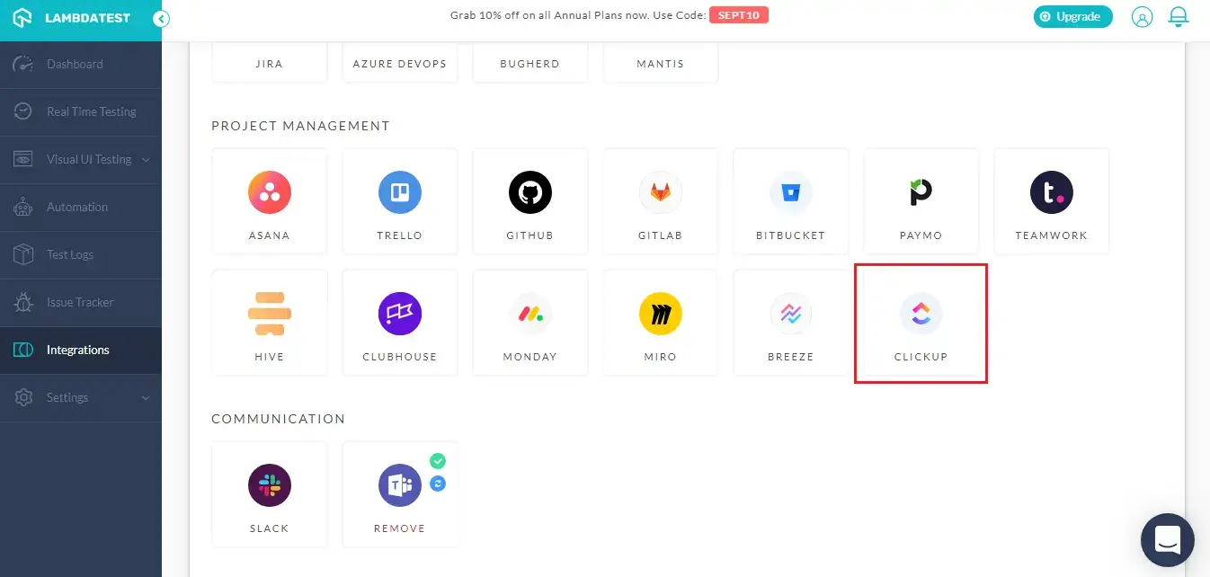Click the user profile icon
Screen dimensions: 1210x577
(1142, 16)
